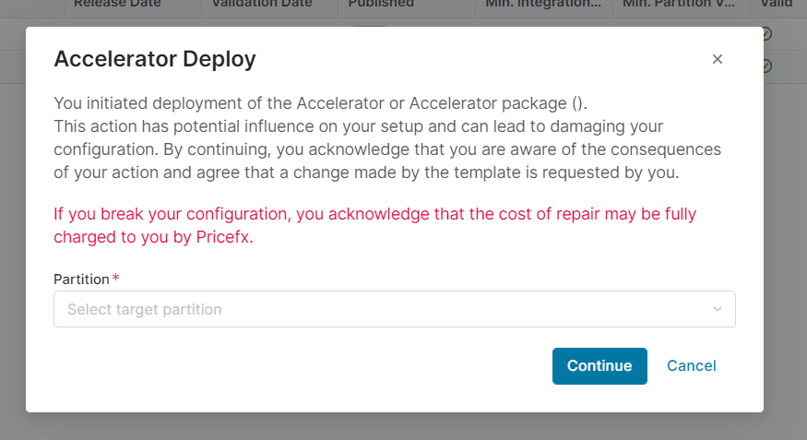807x440 pixels.
Task: Click the red required asterisk beside Partition
Action: click(x=115, y=279)
